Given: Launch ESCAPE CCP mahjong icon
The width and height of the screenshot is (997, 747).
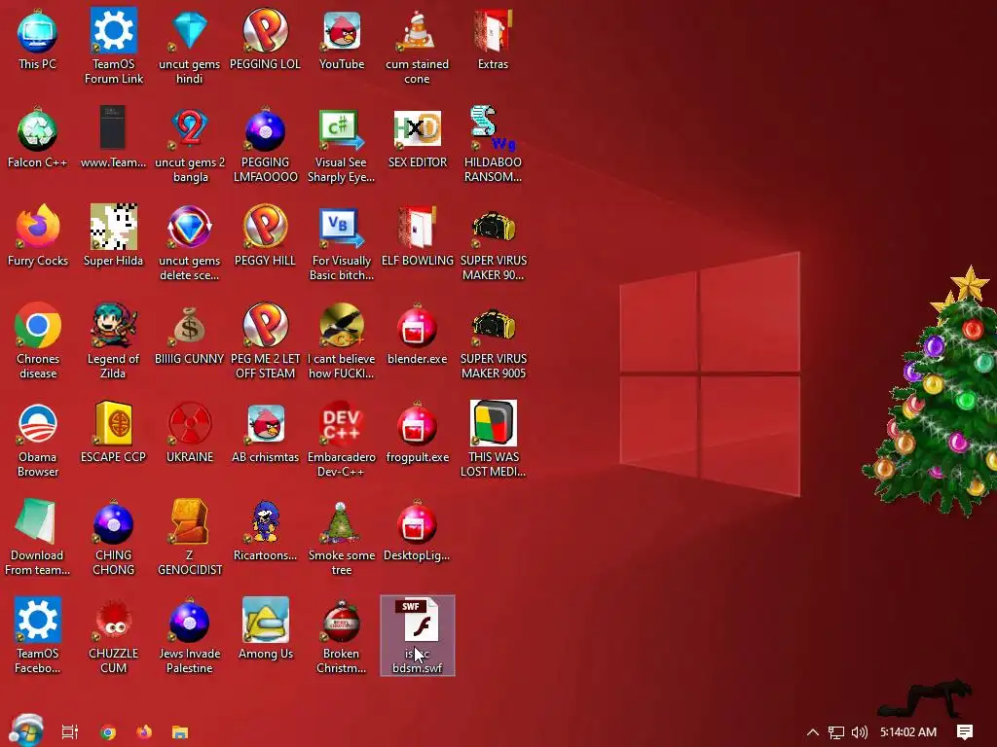Looking at the screenshot, I should pos(113,433).
